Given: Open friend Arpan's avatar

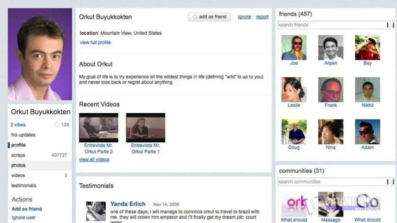Looking at the screenshot, I should coord(331,48).
